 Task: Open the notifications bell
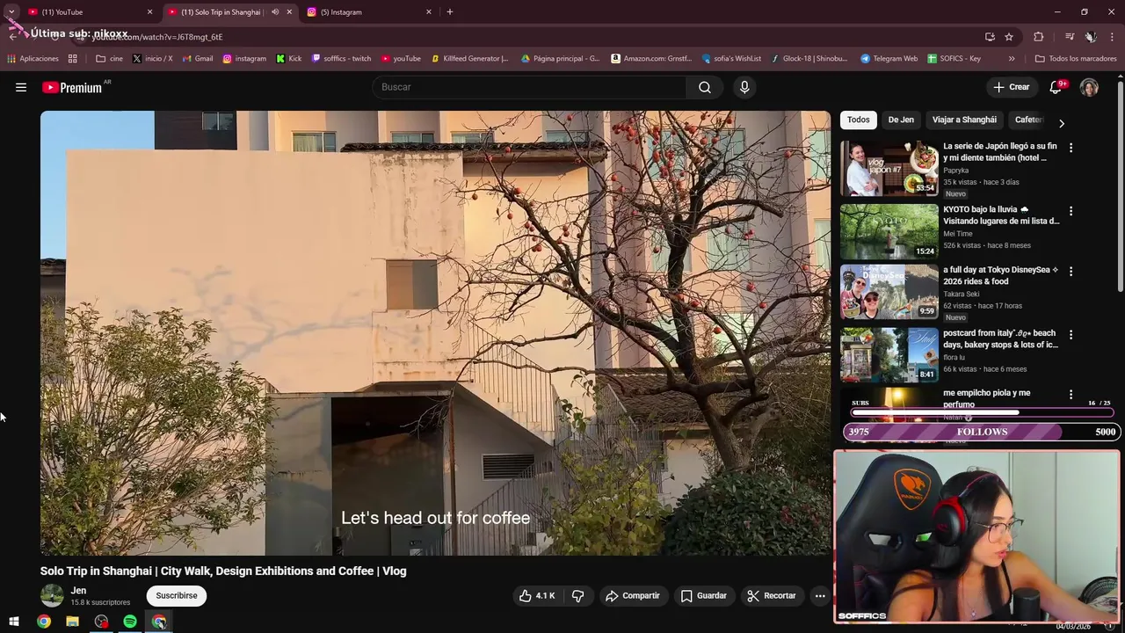tap(1056, 87)
